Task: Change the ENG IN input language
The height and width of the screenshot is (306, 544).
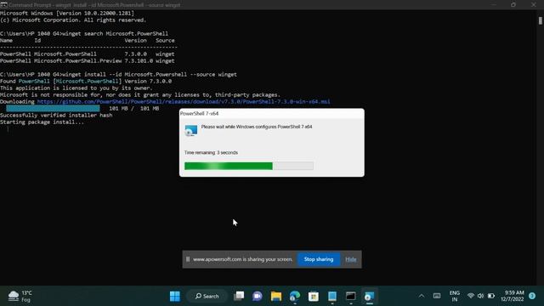Action: [x=455, y=296]
